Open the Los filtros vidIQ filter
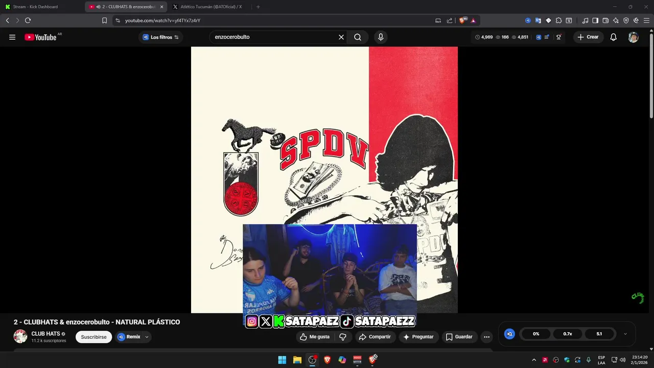 [160, 37]
